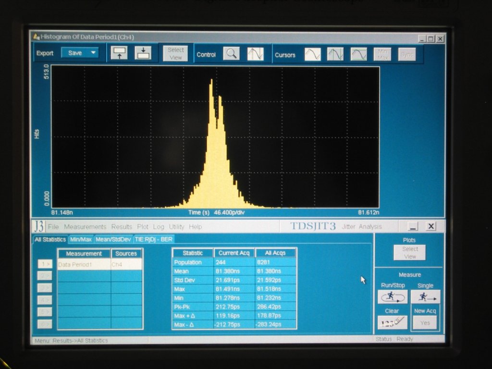Screen dimensions: 492x369
Task: Click the Plots Select View button
Action: (410, 253)
